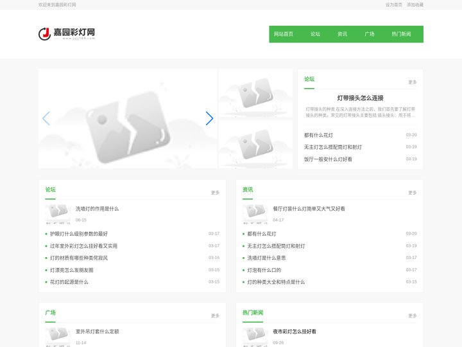
Task: Open 护眼灯什么级别参数的最好
Action: click(x=79, y=234)
